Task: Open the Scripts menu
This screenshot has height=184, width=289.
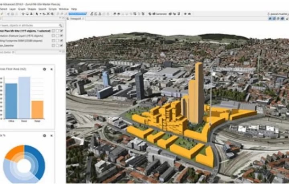Action: [53, 9]
